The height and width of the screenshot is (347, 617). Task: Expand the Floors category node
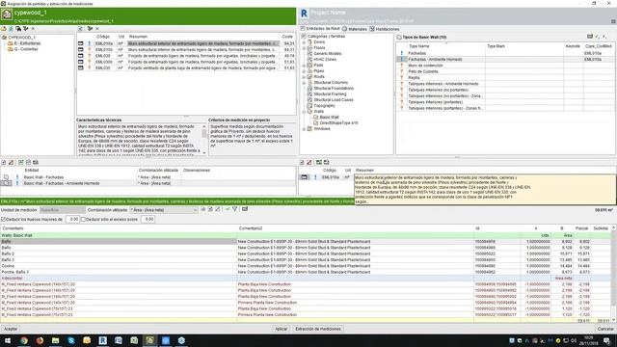(304, 48)
